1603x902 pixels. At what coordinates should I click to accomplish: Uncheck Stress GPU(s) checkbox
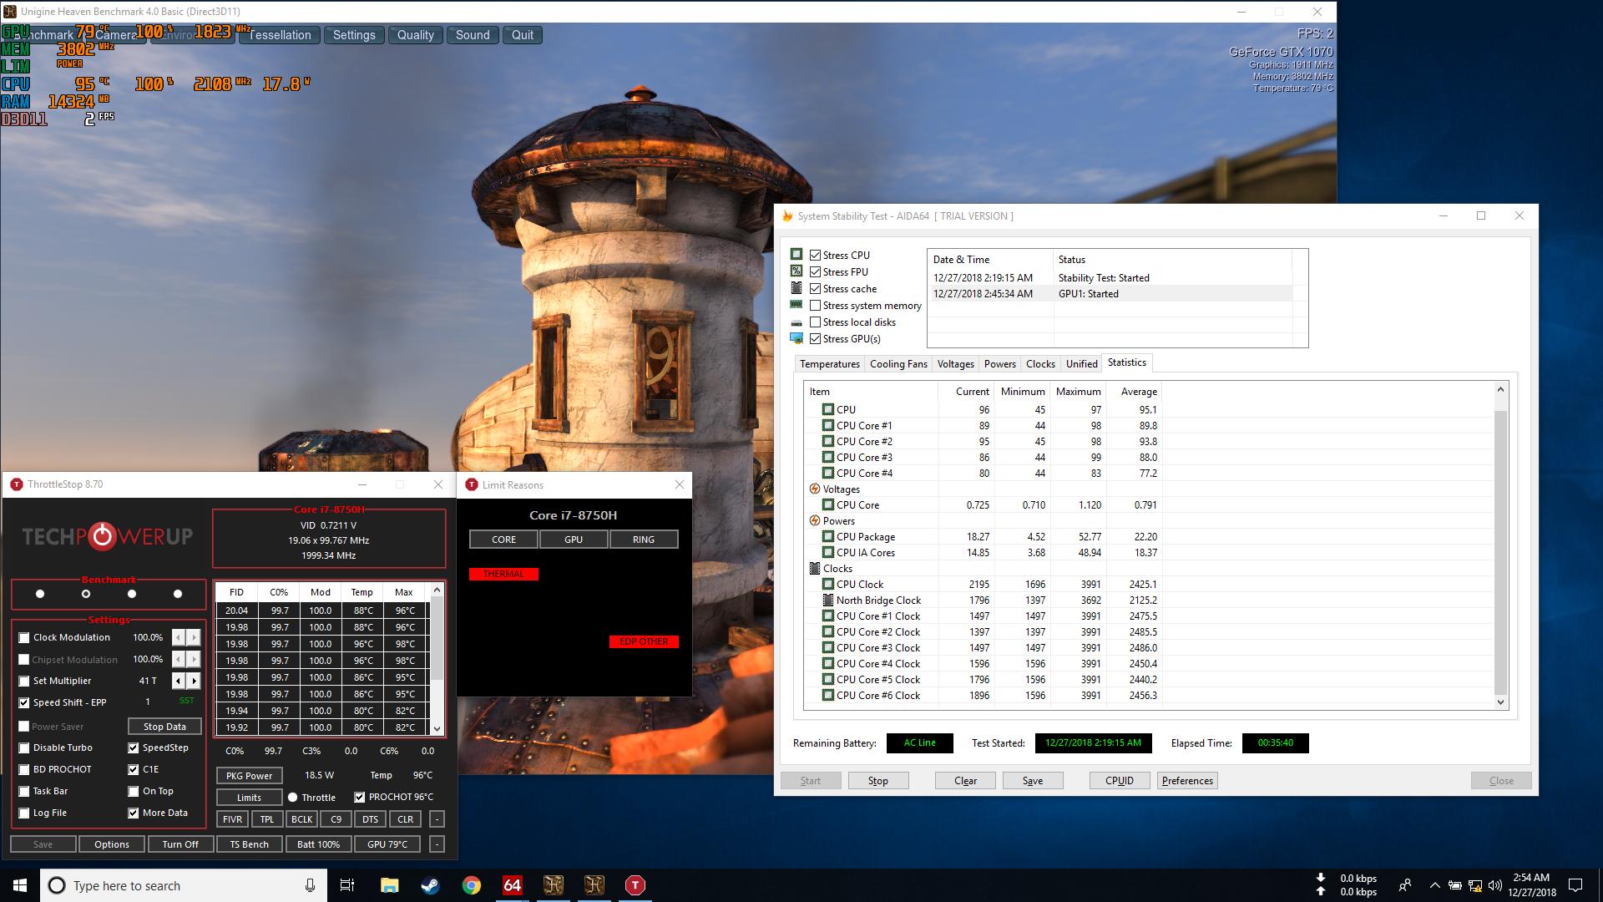coord(816,339)
